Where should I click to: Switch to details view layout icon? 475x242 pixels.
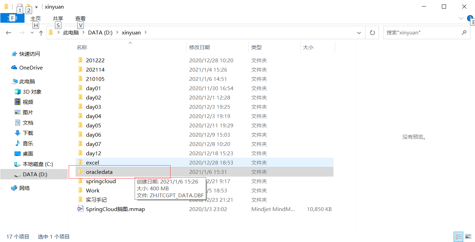pyautogui.click(x=459, y=236)
